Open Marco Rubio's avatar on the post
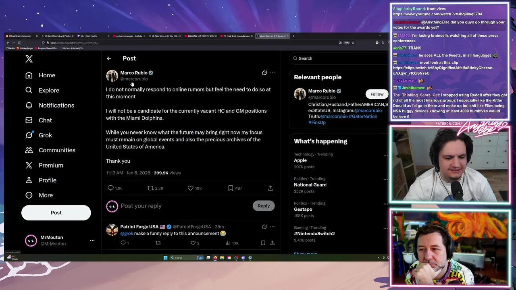 click(112, 76)
